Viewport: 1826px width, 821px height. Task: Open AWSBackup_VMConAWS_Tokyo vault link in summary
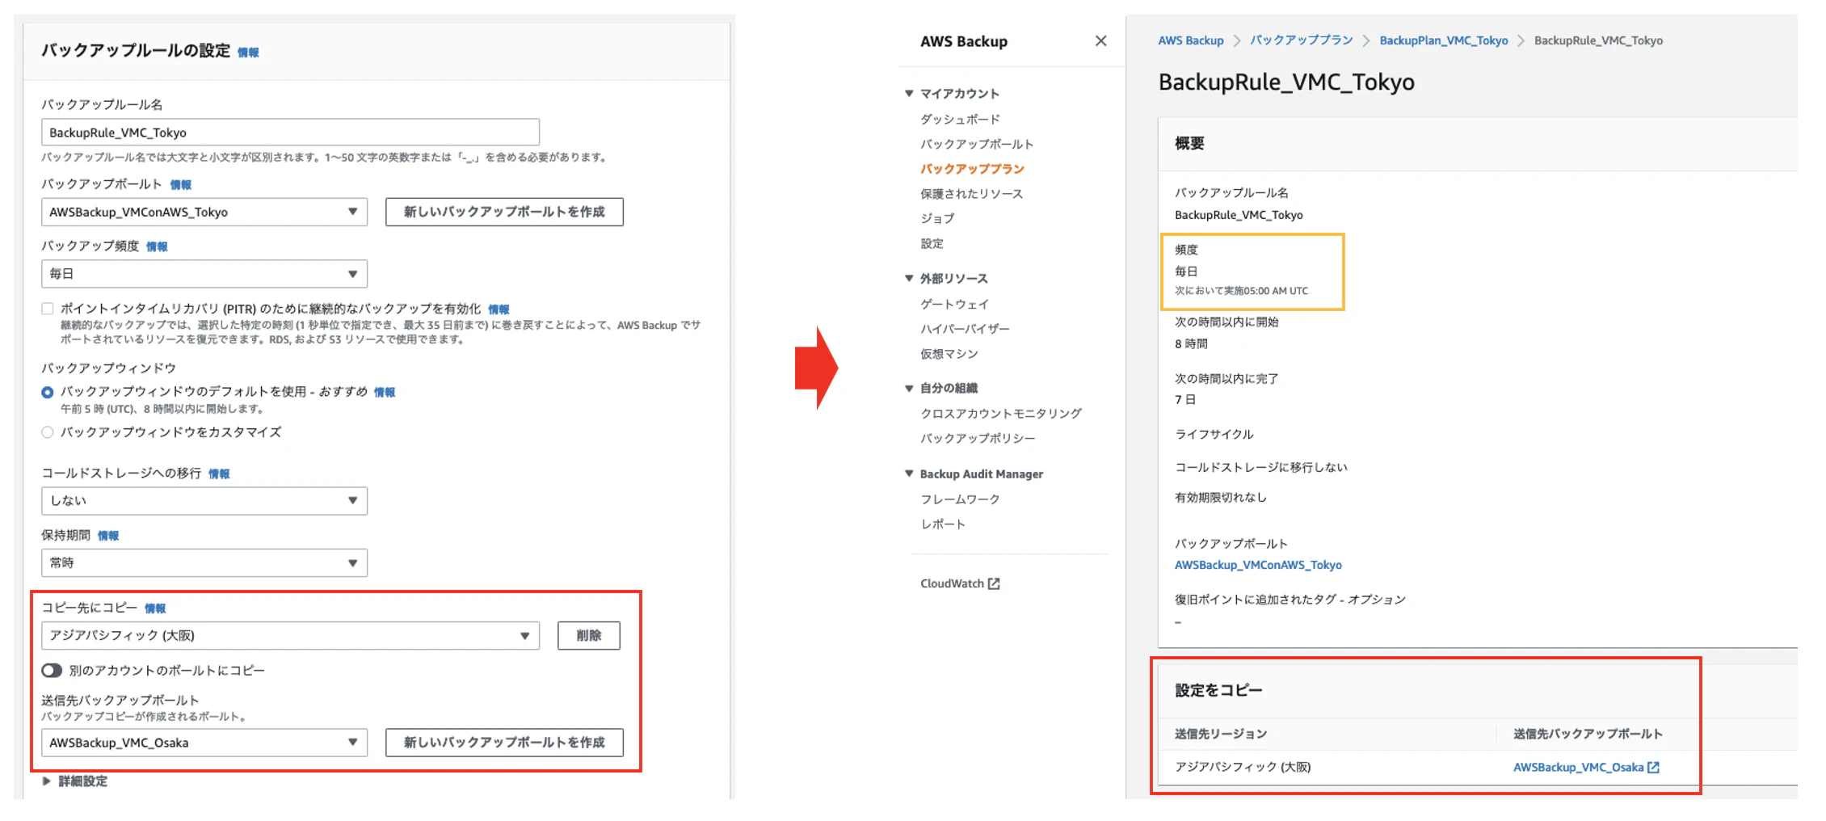click(1258, 565)
